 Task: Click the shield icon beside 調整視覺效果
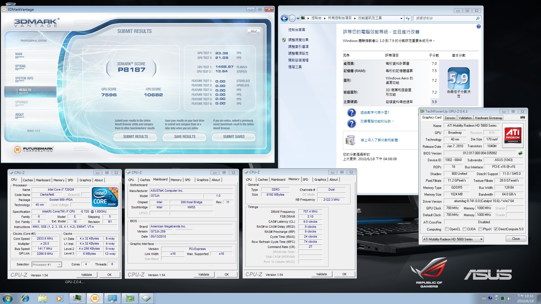284,40
